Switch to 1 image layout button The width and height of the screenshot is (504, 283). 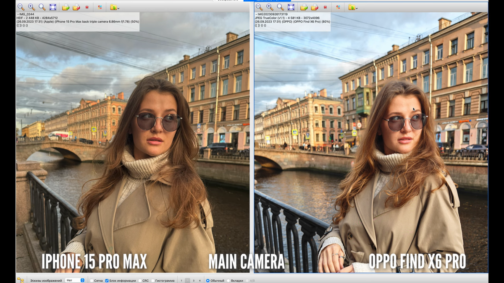[x=181, y=280]
